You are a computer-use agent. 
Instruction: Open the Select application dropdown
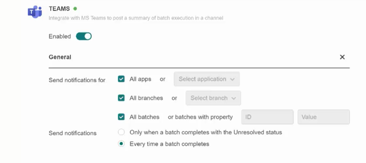click(x=207, y=79)
